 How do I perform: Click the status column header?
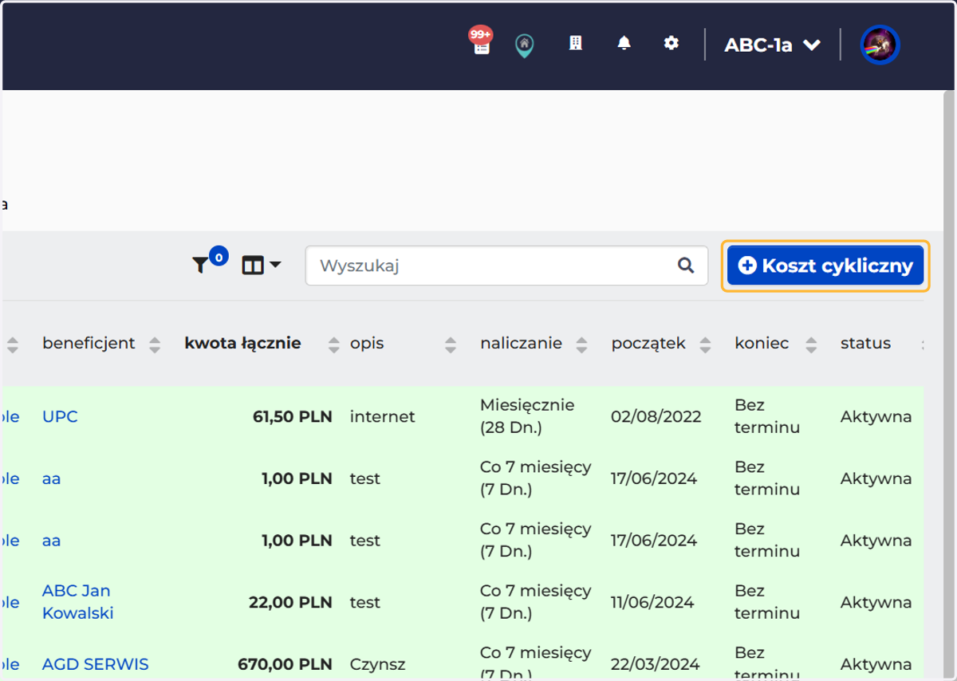click(865, 344)
